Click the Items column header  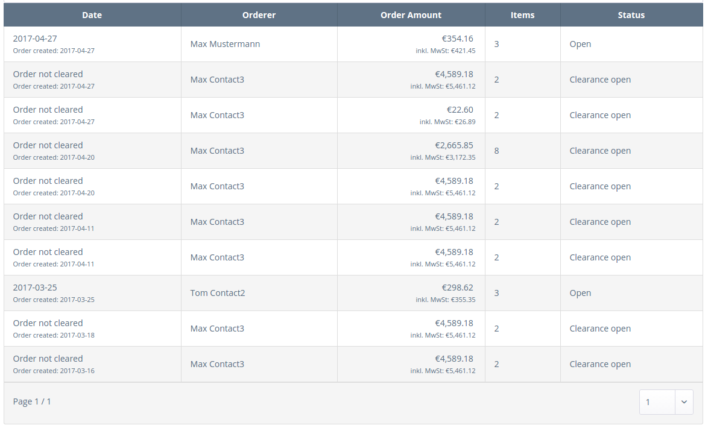coord(522,15)
